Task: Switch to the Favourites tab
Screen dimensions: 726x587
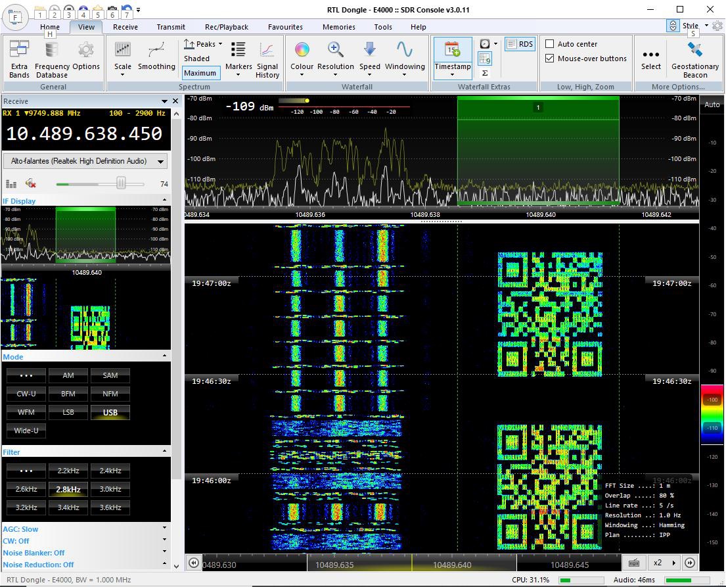Action: [285, 27]
